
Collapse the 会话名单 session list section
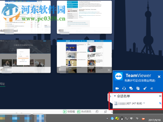(x=115, y=96)
